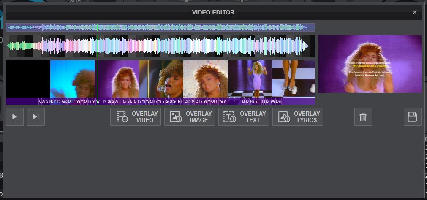Click the play-next-frame skip button
Screen dimensions: 427x200
(x=35, y=117)
